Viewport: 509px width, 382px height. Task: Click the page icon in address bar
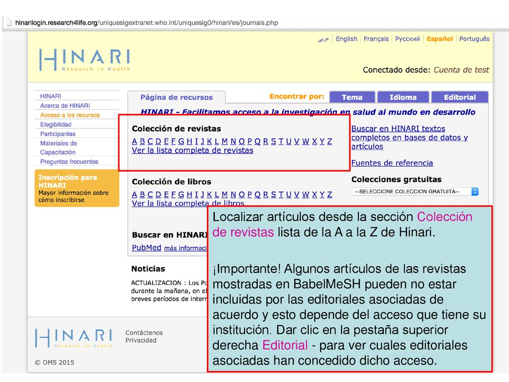[9, 23]
